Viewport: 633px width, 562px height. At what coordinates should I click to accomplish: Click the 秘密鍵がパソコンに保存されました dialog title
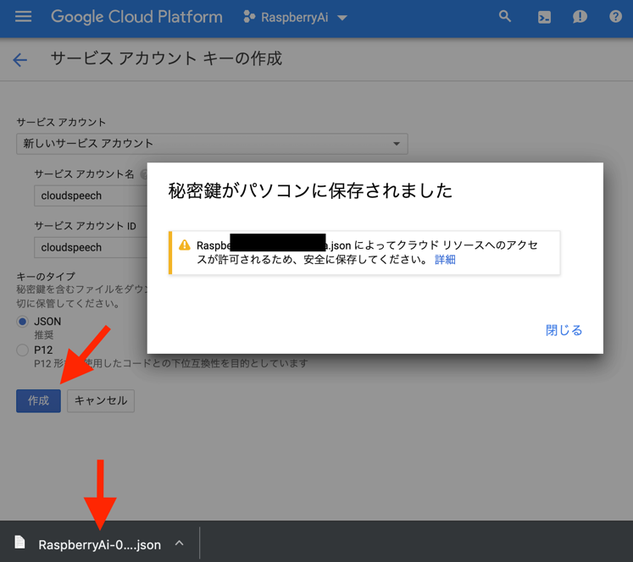tap(310, 190)
